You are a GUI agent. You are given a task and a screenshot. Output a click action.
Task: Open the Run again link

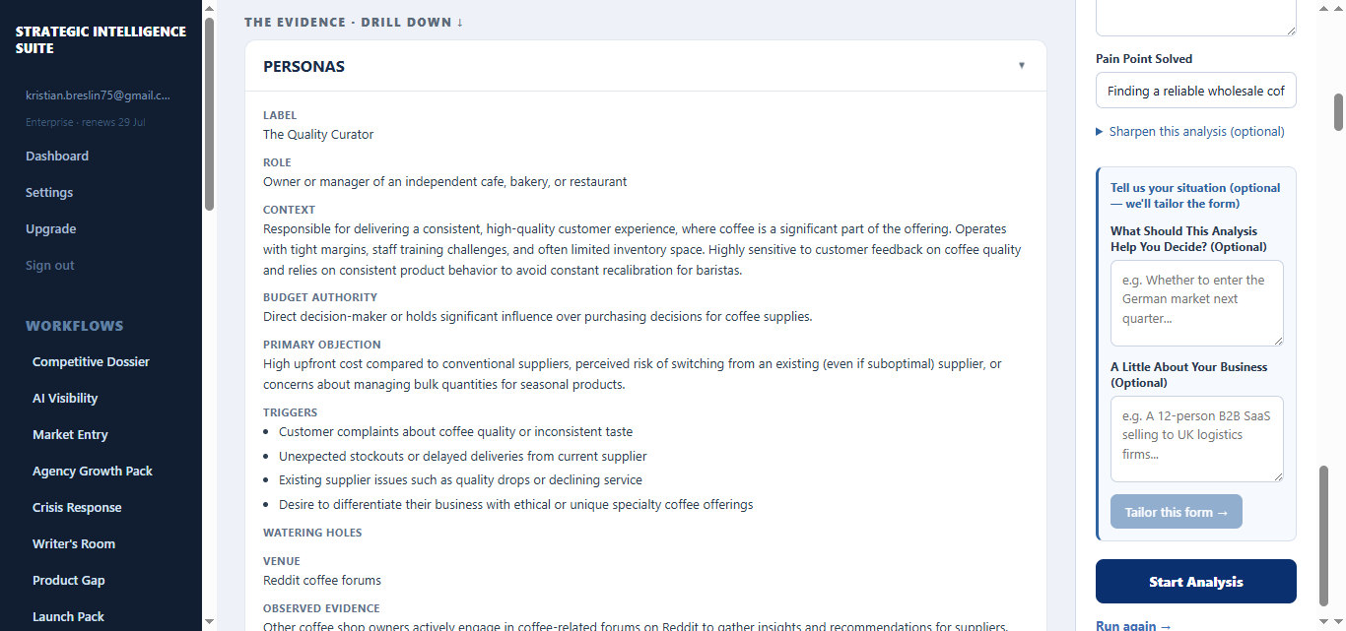coord(1133,625)
